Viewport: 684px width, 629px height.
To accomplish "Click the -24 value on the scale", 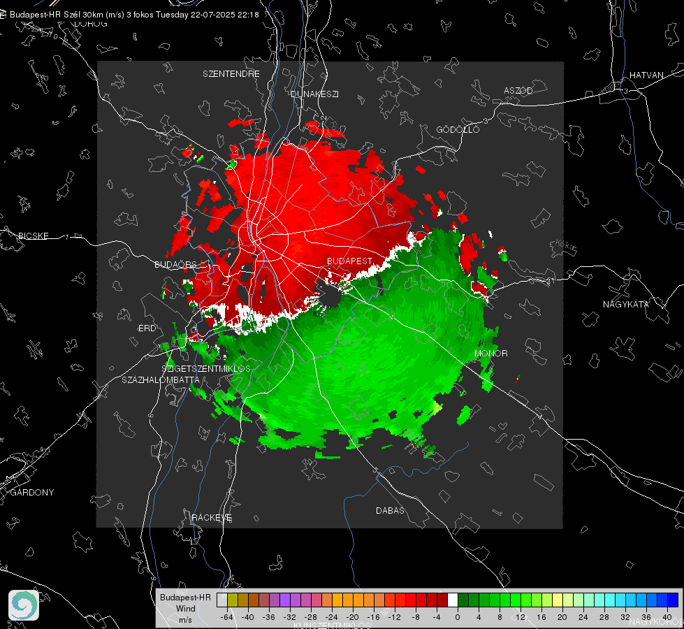I will [332, 617].
